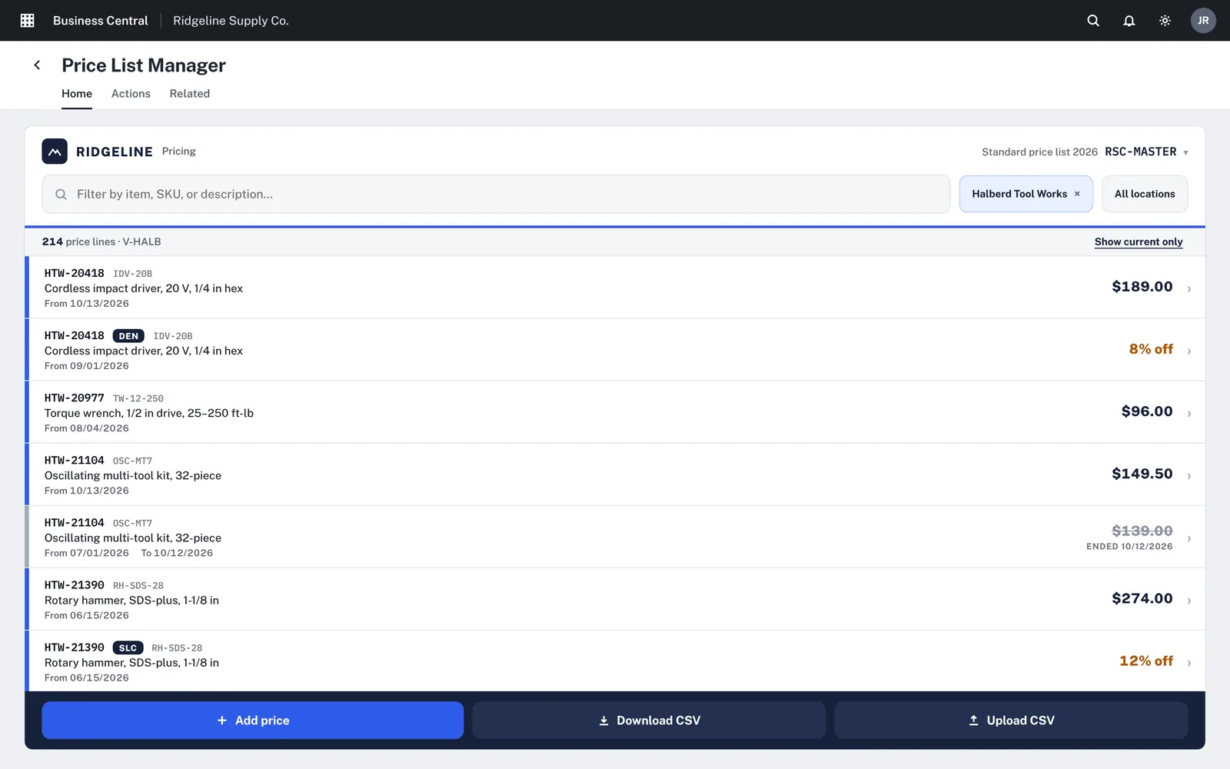Open the Actions tab

click(131, 94)
